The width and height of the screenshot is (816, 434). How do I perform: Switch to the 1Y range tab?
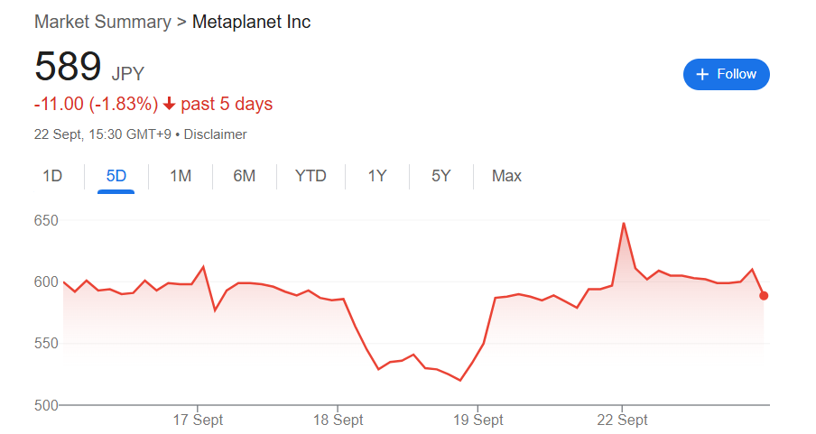(377, 176)
